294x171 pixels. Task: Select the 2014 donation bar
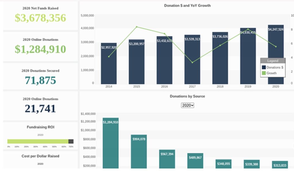pyautogui.click(x=109, y=66)
